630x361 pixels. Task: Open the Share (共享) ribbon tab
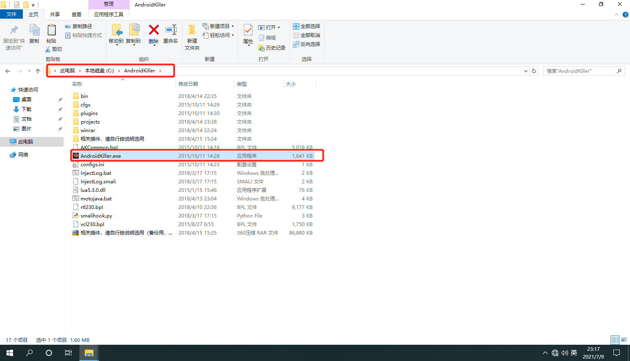[55, 14]
